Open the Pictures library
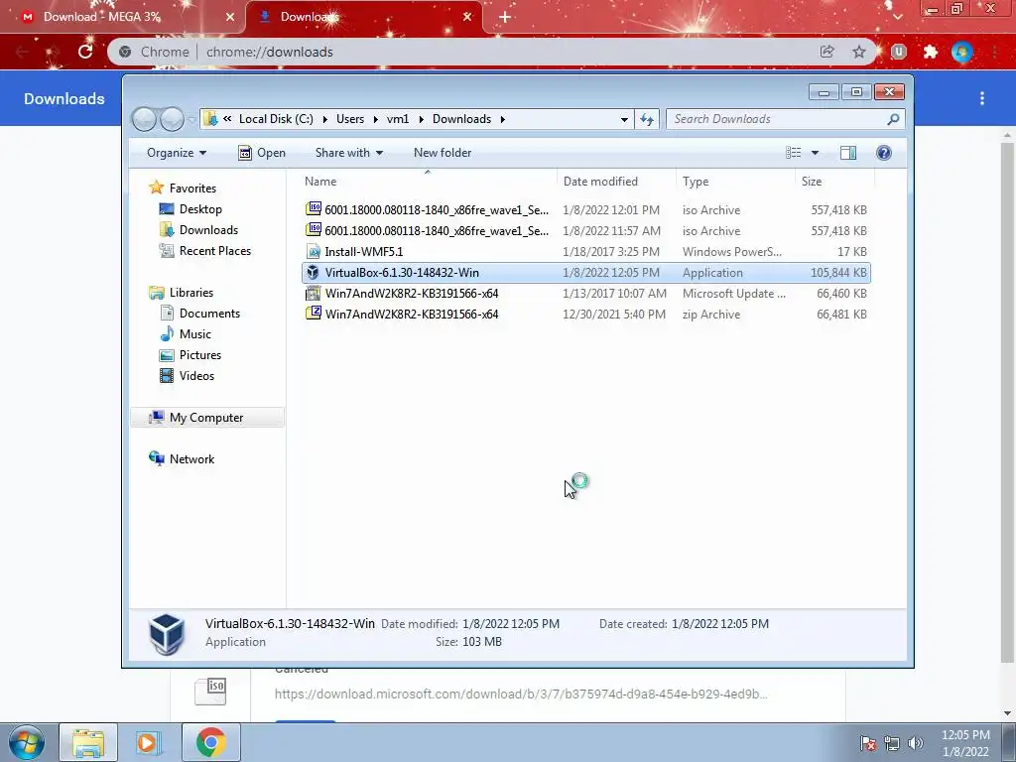Image resolution: width=1016 pixels, height=762 pixels. tap(190, 355)
